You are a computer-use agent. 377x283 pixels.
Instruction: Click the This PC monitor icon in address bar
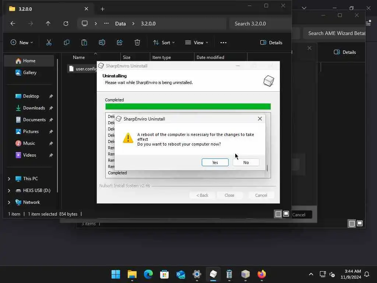(x=85, y=24)
